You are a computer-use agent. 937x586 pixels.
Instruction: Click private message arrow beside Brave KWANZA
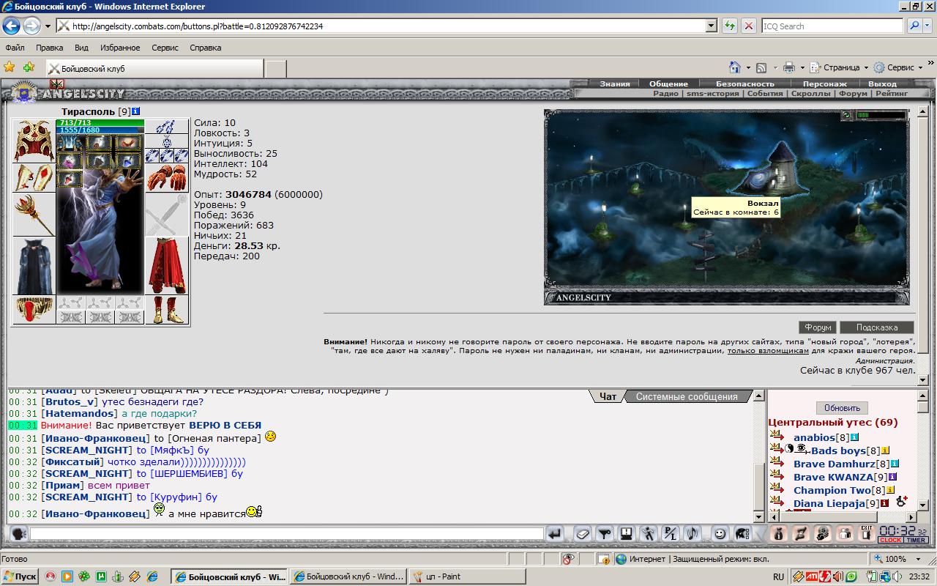coord(777,476)
